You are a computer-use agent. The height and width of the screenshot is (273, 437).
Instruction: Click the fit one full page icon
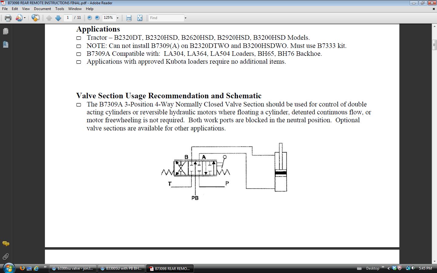point(140,18)
